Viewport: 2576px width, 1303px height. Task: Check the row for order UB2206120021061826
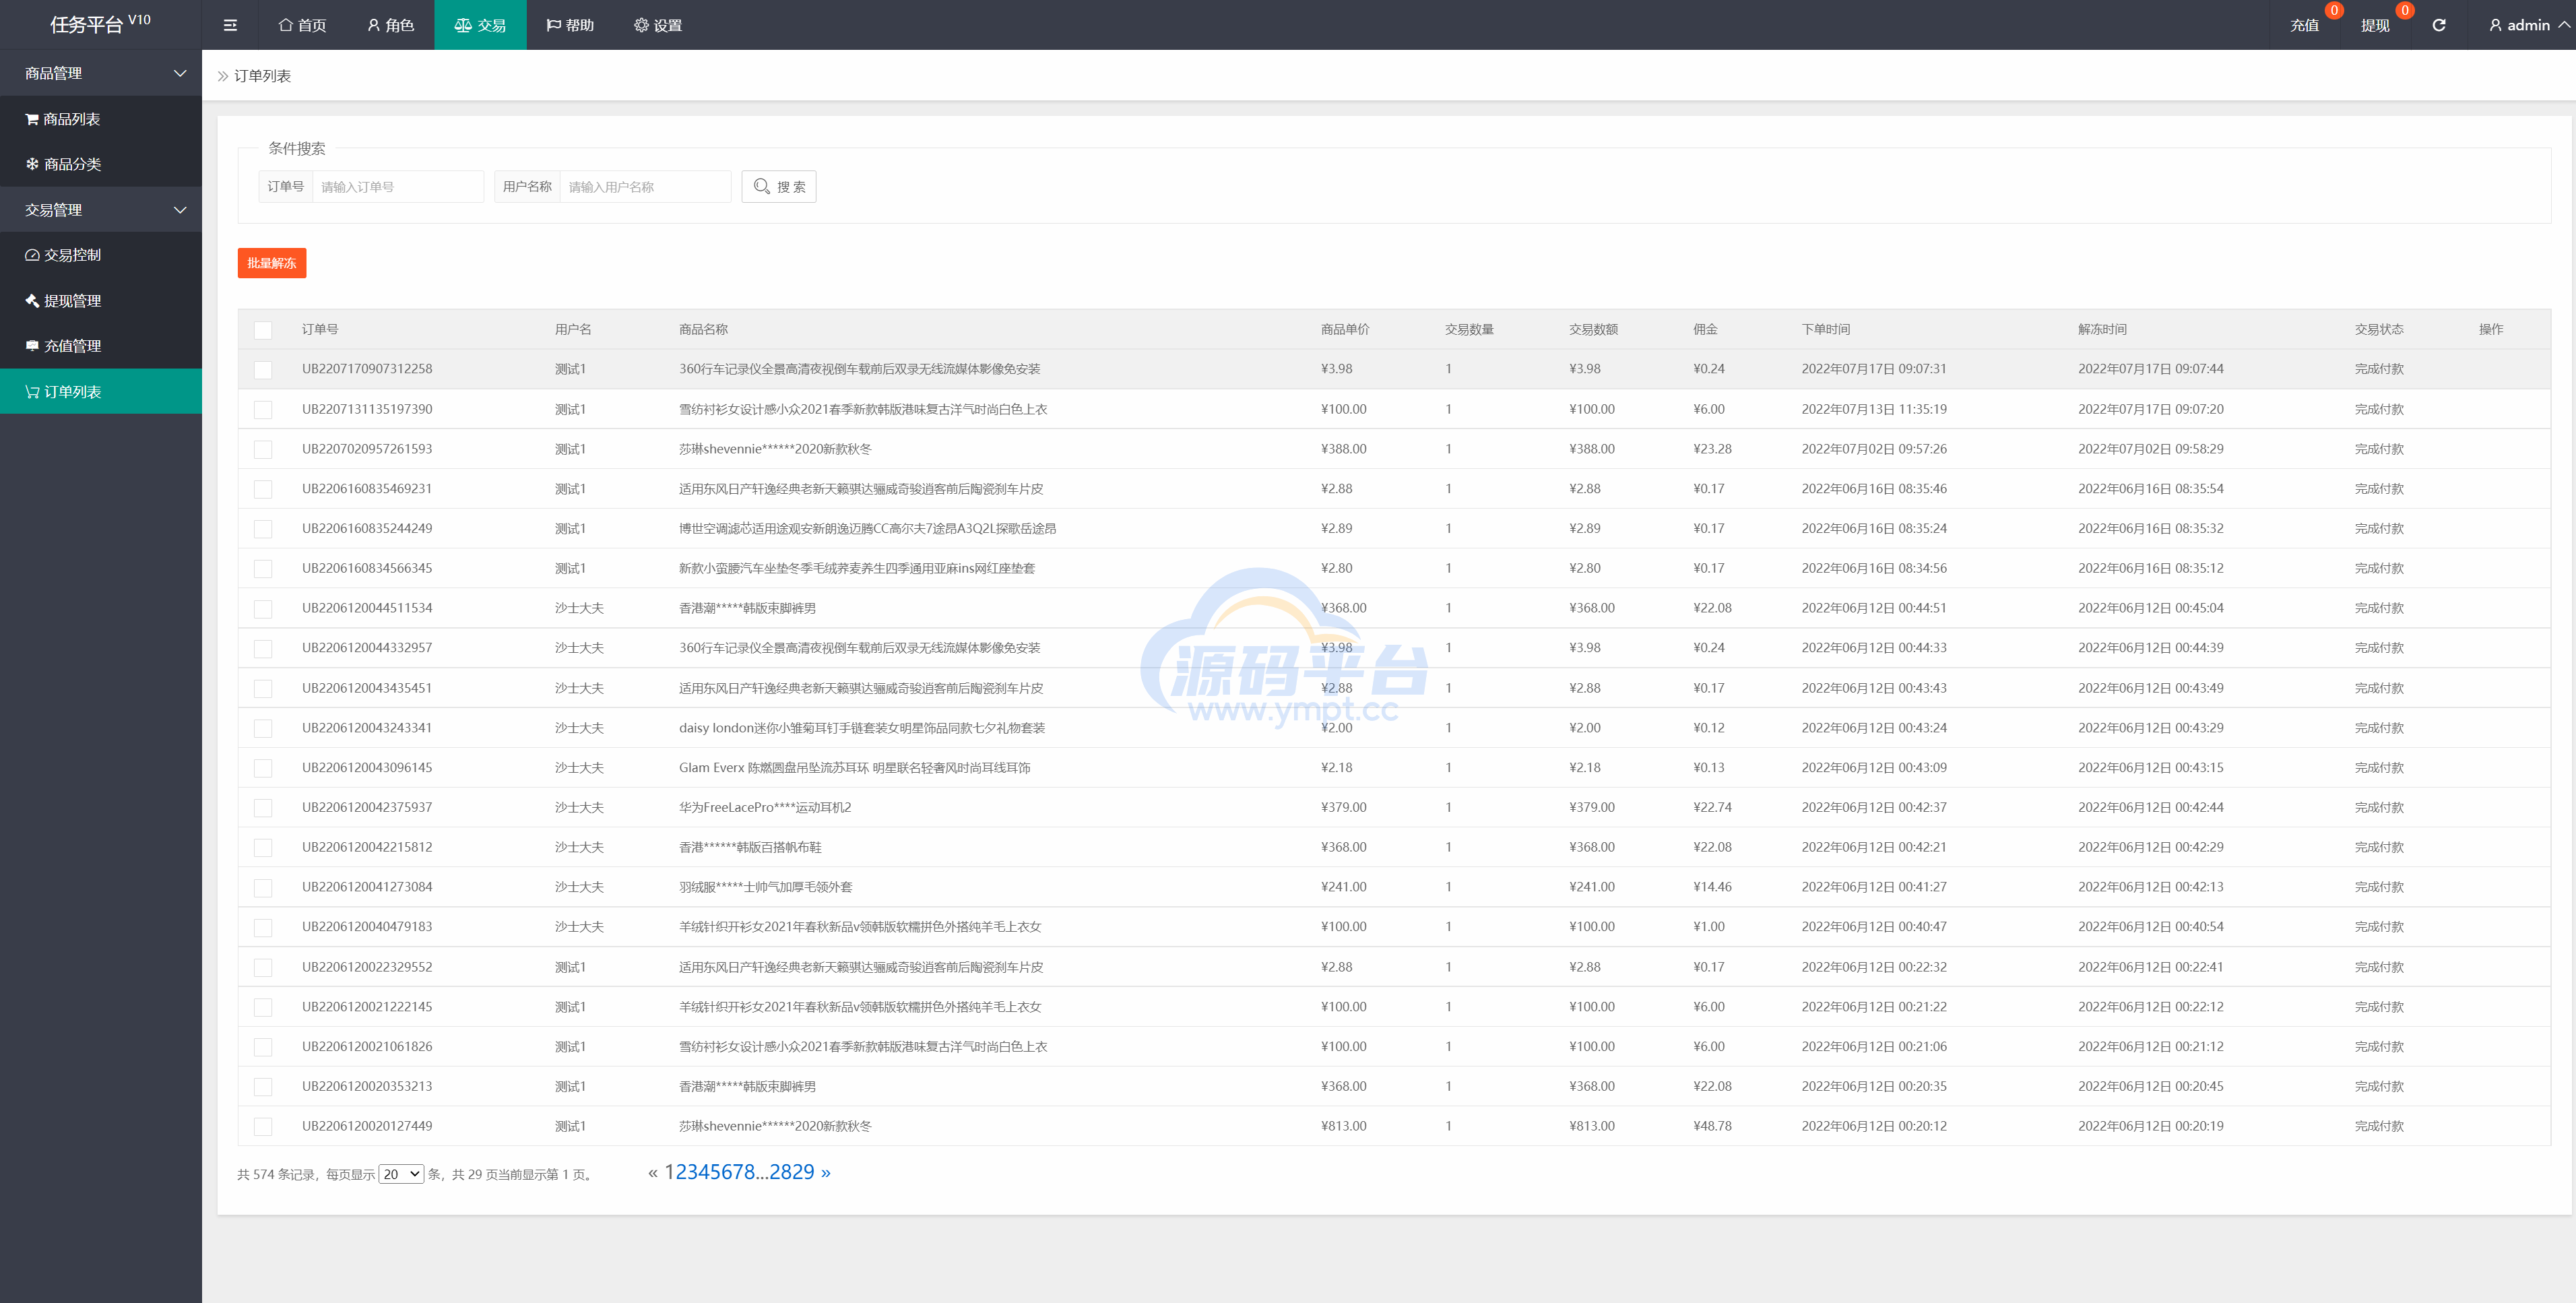point(263,1047)
